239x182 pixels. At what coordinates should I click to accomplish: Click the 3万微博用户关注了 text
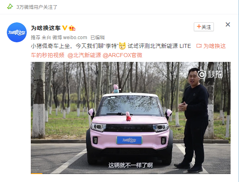click(x=37, y=7)
